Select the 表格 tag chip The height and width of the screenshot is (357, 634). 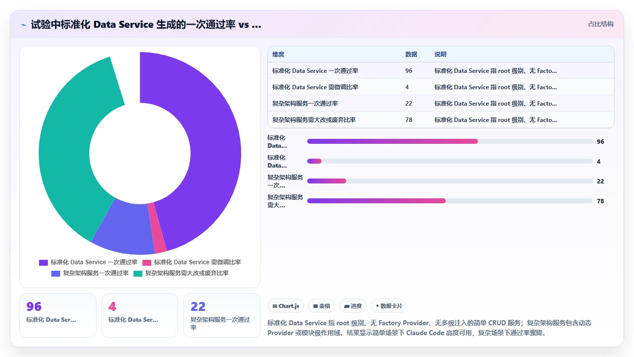click(321, 306)
